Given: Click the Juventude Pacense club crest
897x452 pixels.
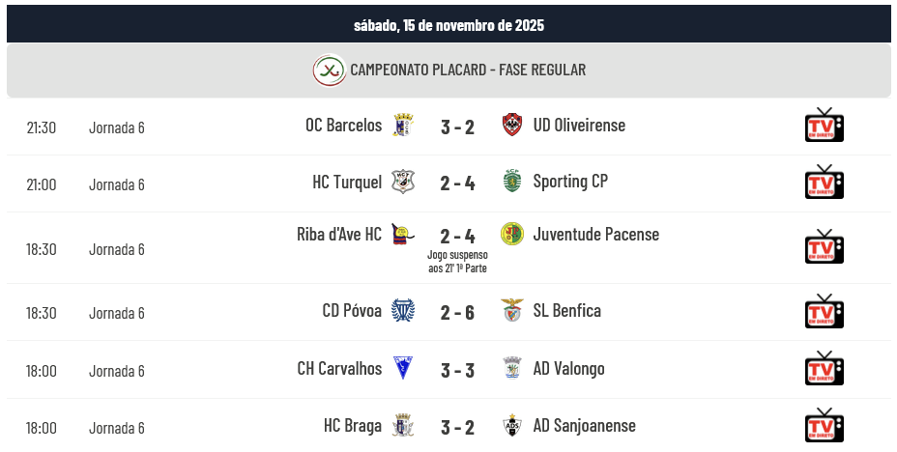Looking at the screenshot, I should click(x=512, y=235).
